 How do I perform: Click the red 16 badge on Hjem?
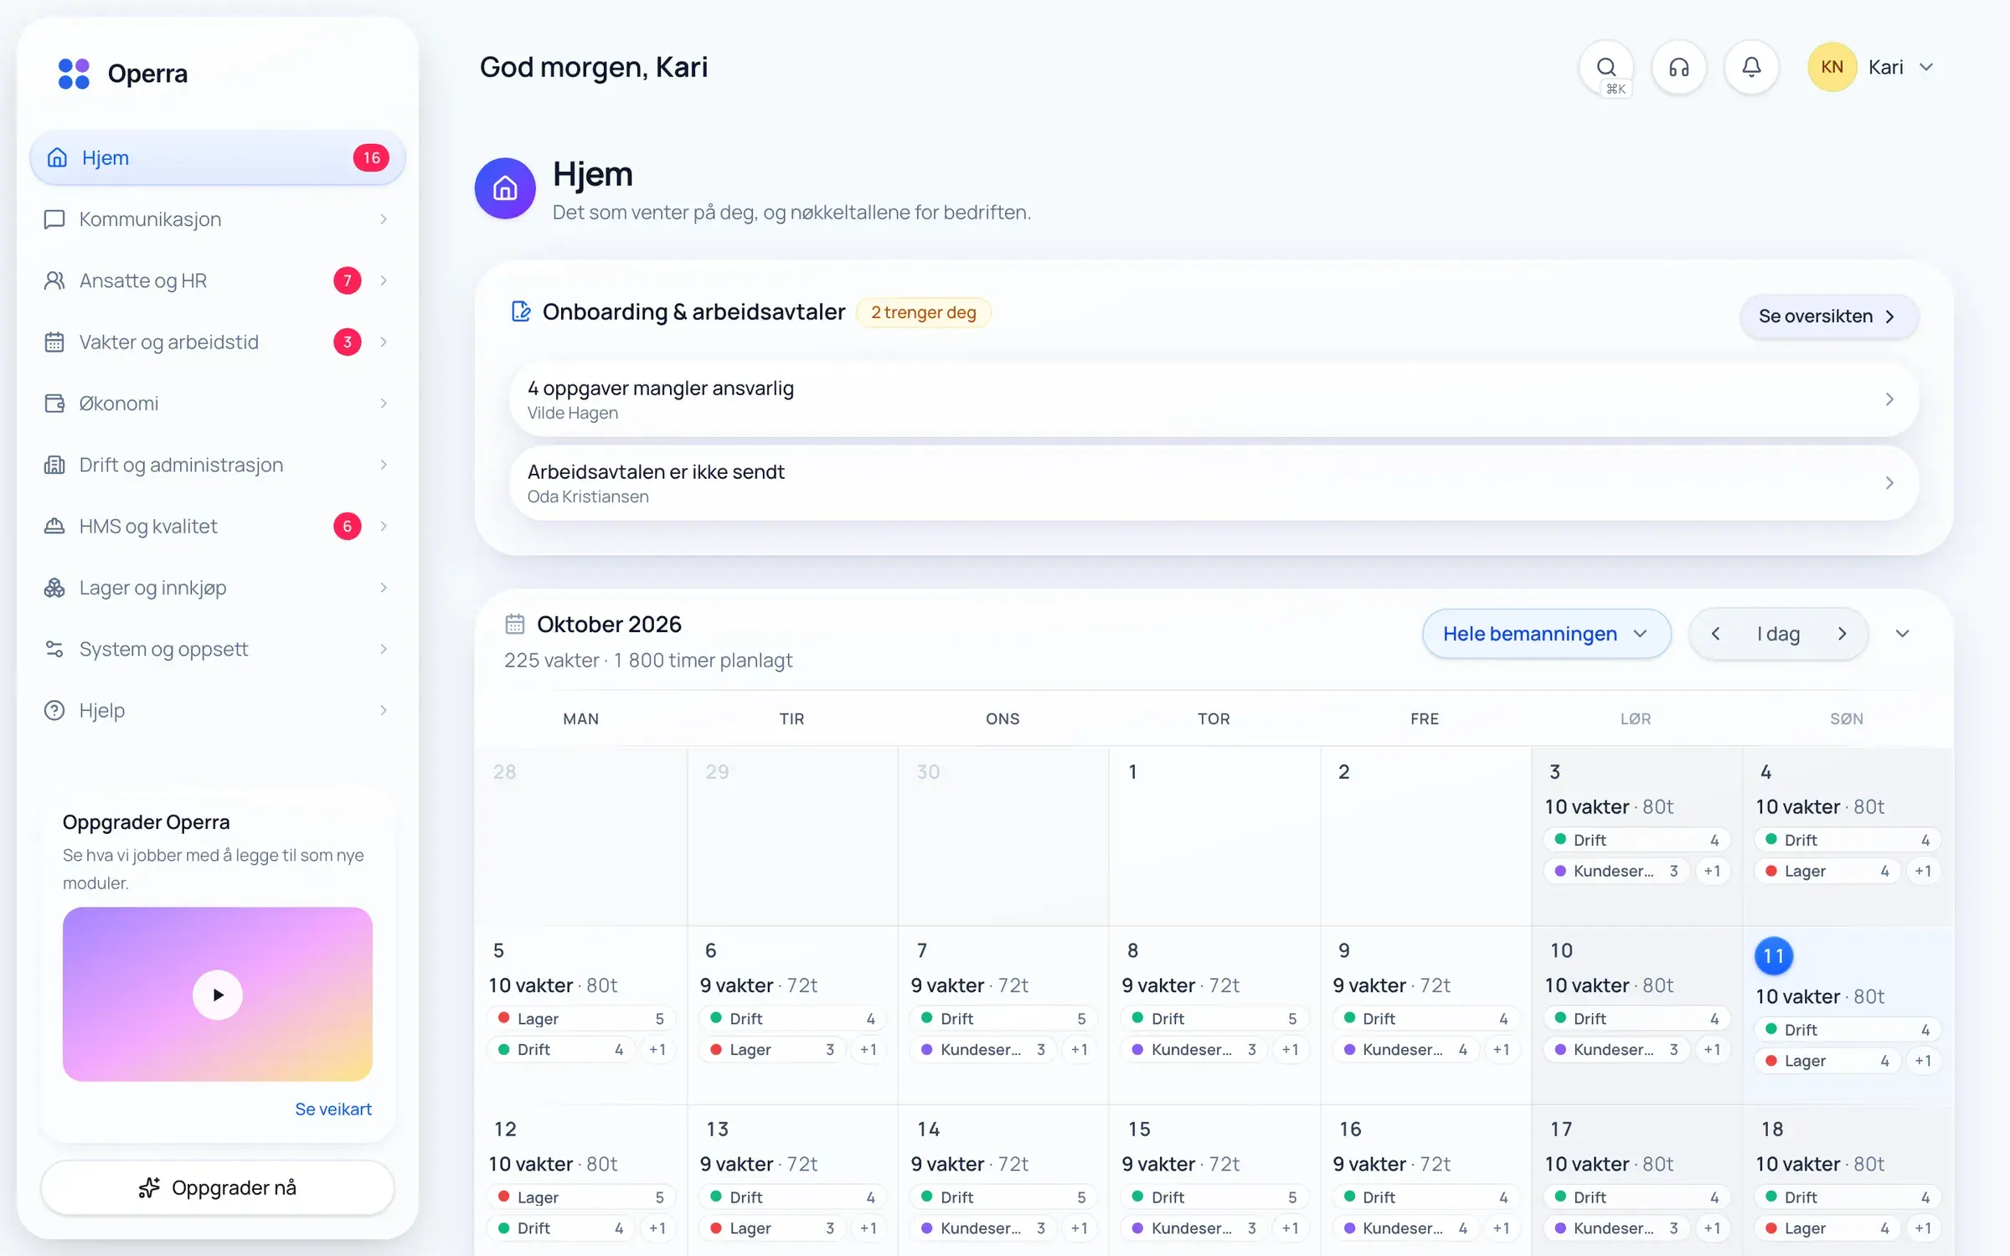[371, 157]
